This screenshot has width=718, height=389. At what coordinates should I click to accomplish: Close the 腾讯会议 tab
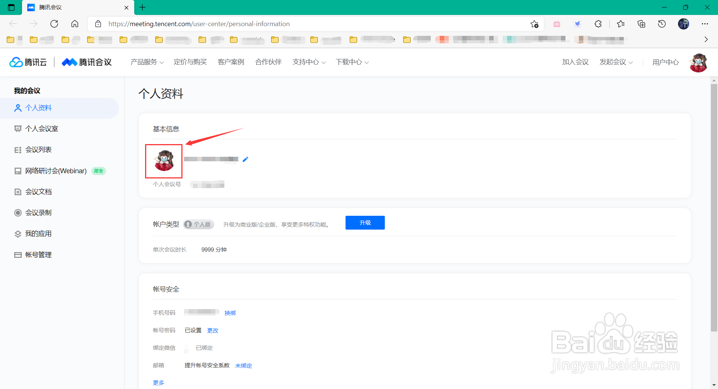[x=126, y=7]
